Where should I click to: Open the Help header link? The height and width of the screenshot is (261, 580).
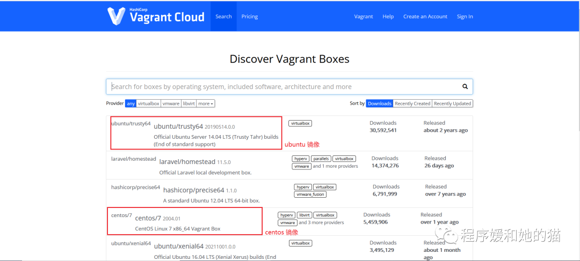pyautogui.click(x=388, y=16)
